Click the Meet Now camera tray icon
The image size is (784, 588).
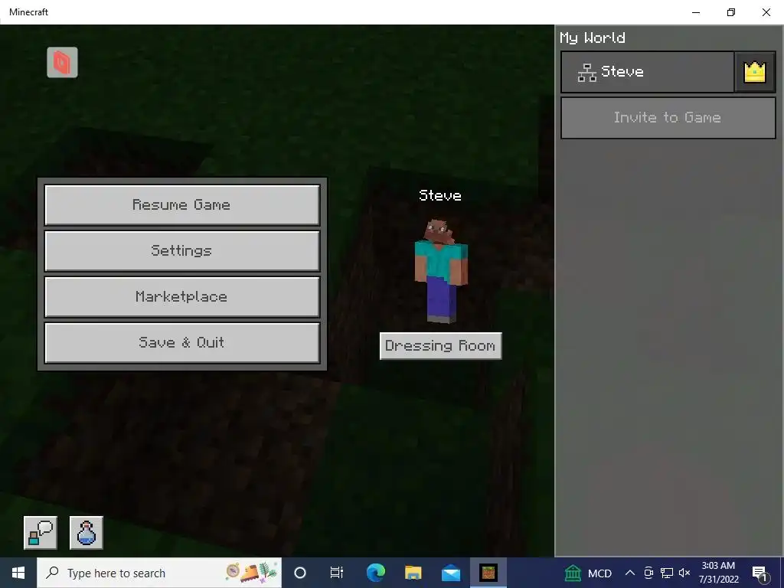click(648, 573)
